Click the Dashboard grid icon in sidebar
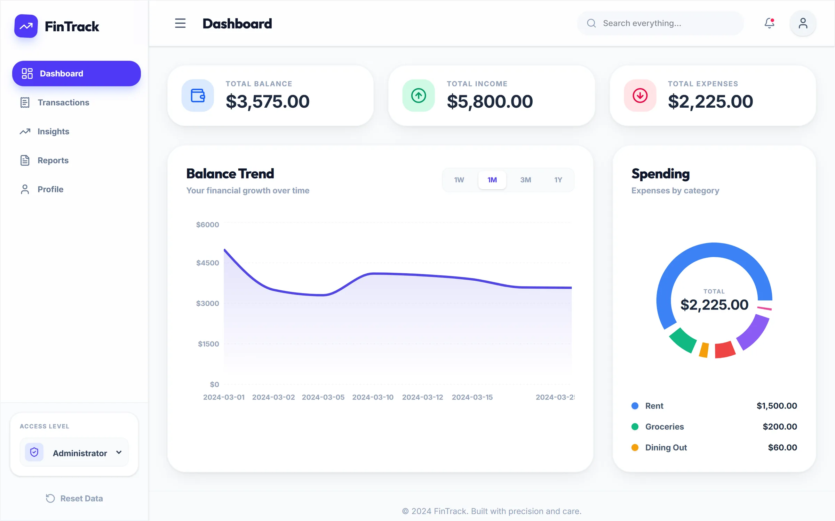Image resolution: width=835 pixels, height=521 pixels. 27,74
